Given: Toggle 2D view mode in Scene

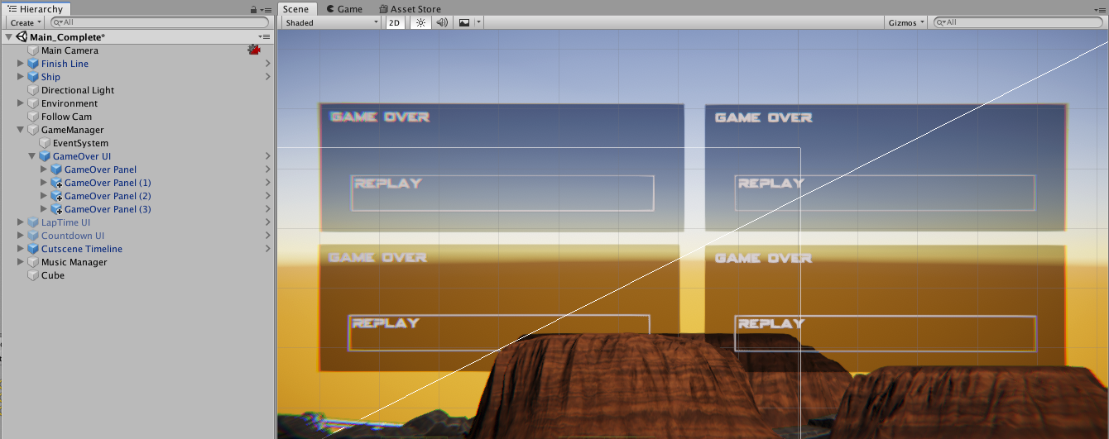Looking at the screenshot, I should [x=396, y=22].
